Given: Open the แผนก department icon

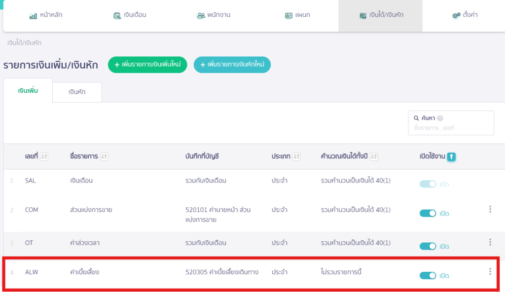Looking at the screenshot, I should [287, 15].
